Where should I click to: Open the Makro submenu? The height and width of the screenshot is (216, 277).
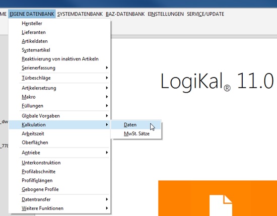pyautogui.click(x=59, y=97)
